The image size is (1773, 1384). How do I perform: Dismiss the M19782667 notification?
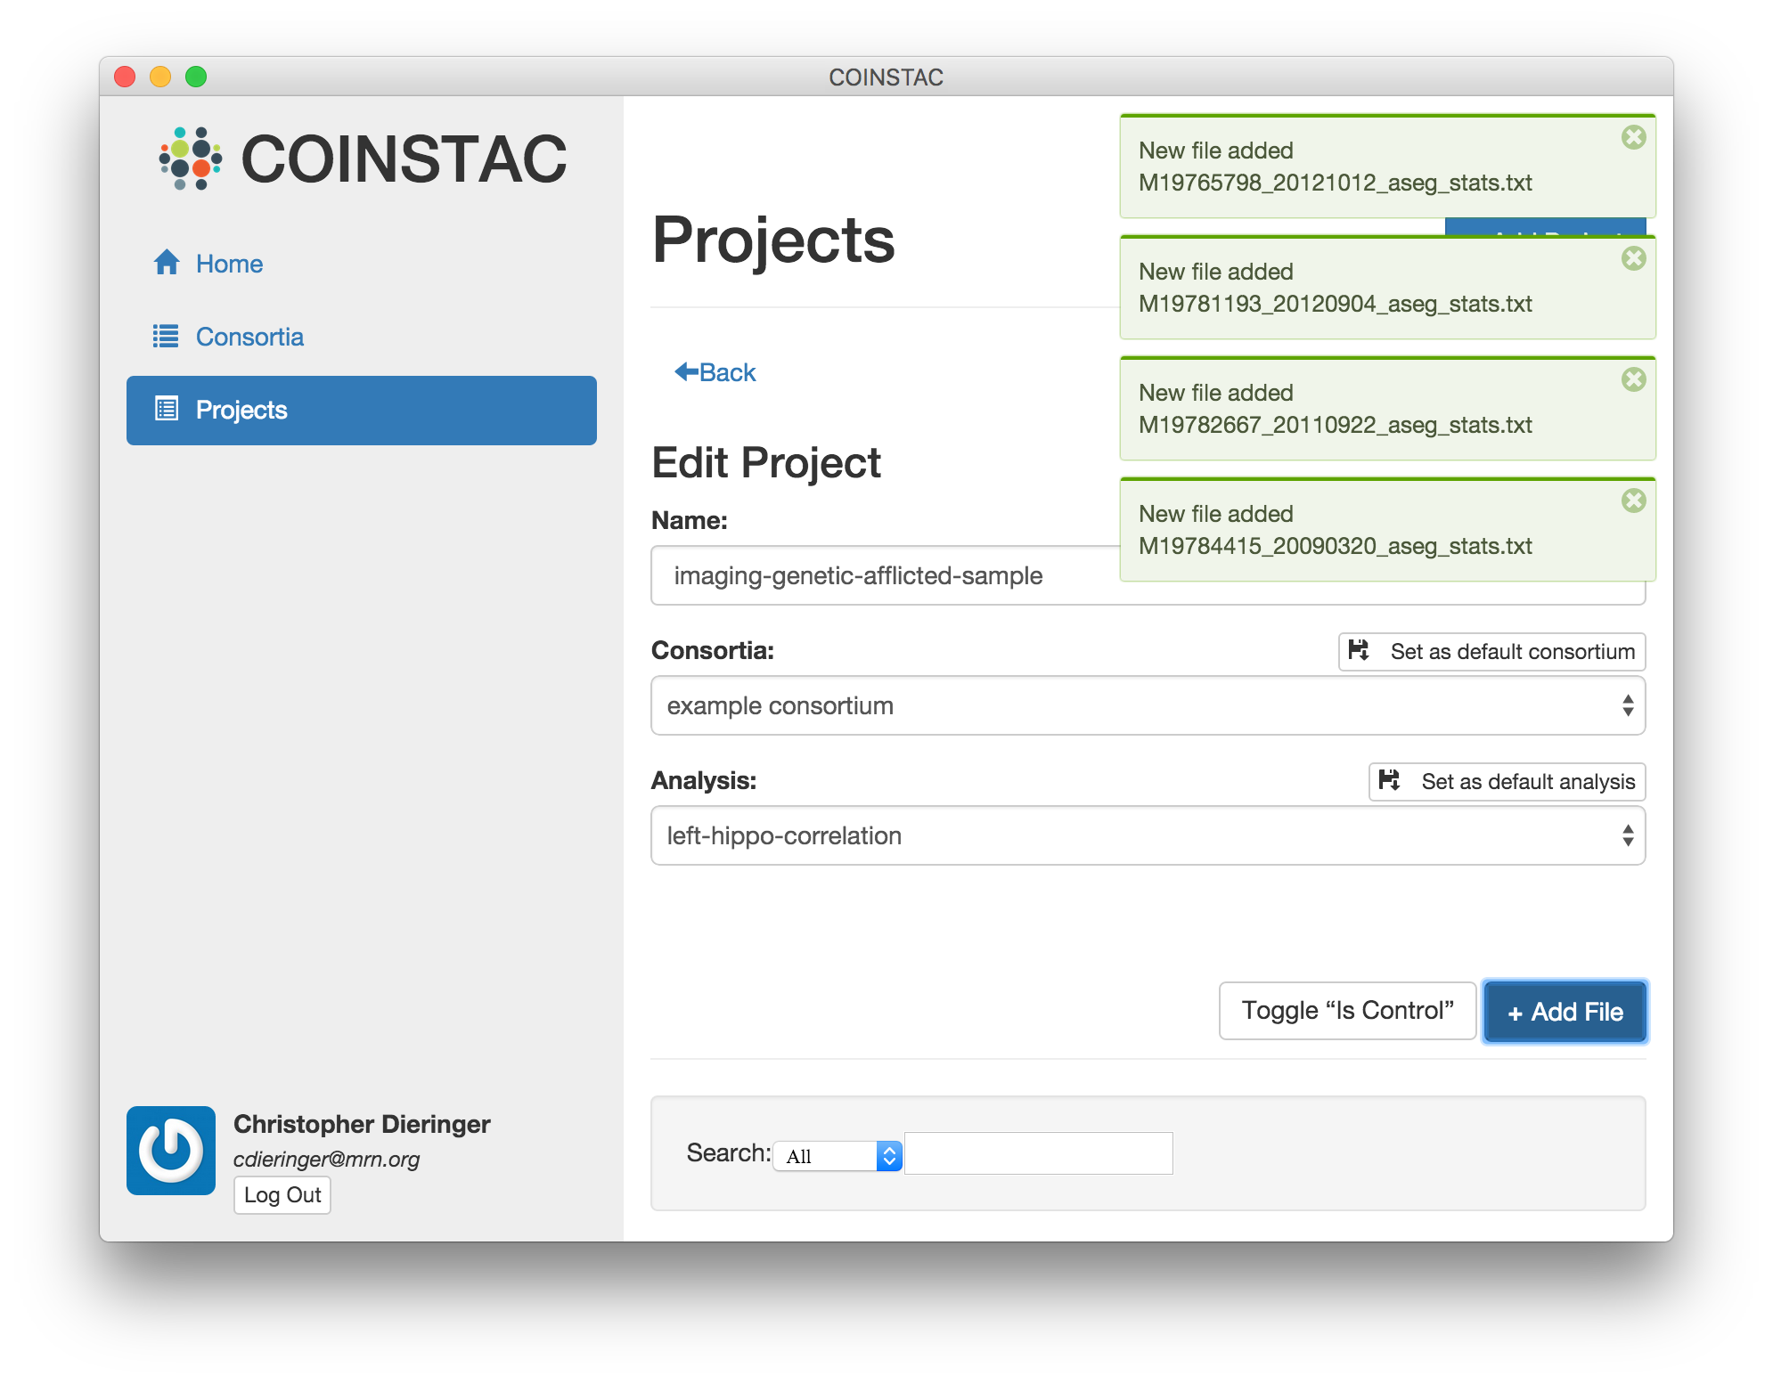1633,379
